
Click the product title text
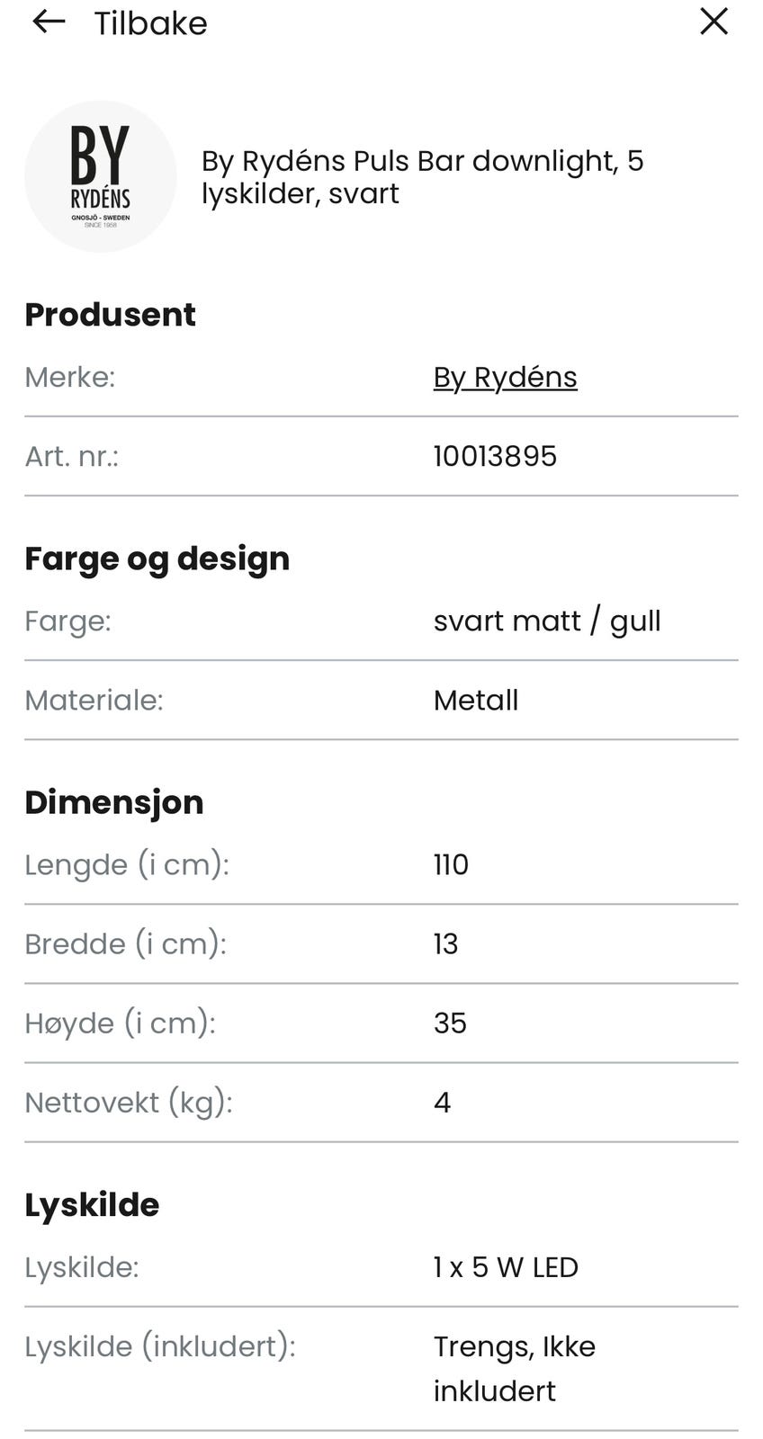click(422, 176)
